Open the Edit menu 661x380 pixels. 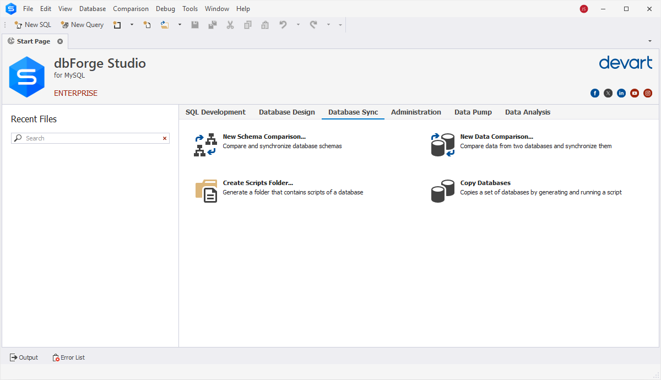[x=46, y=9]
